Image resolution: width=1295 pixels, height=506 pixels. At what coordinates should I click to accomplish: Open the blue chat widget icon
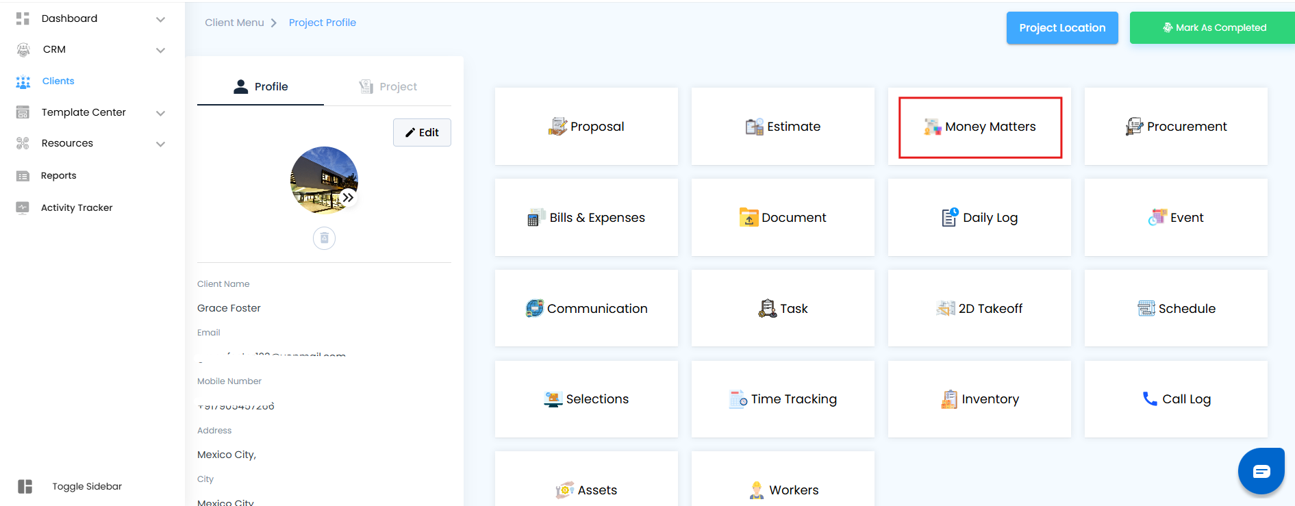(1261, 471)
